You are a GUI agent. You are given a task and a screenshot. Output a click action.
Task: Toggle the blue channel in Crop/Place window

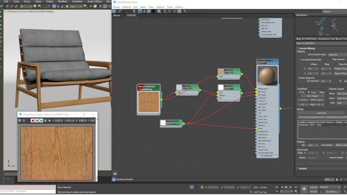pyautogui.click(x=41, y=120)
